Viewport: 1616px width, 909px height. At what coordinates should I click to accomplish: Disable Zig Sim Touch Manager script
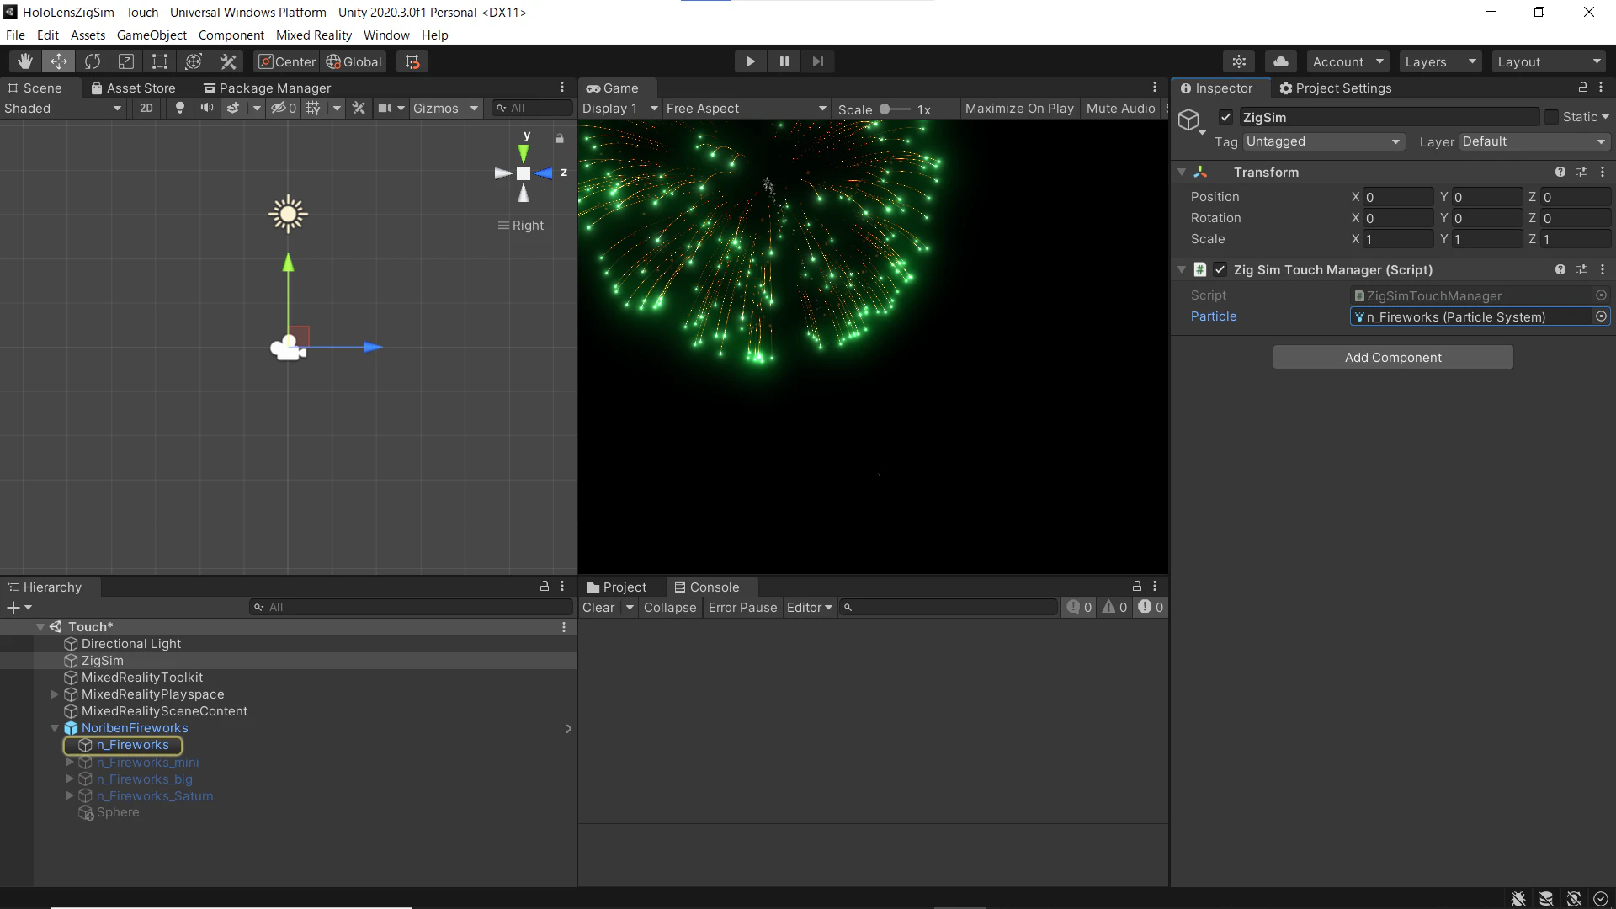[x=1220, y=269]
